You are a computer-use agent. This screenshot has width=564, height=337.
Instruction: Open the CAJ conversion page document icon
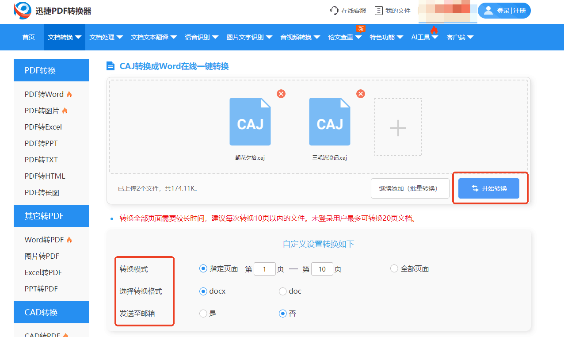(x=110, y=65)
